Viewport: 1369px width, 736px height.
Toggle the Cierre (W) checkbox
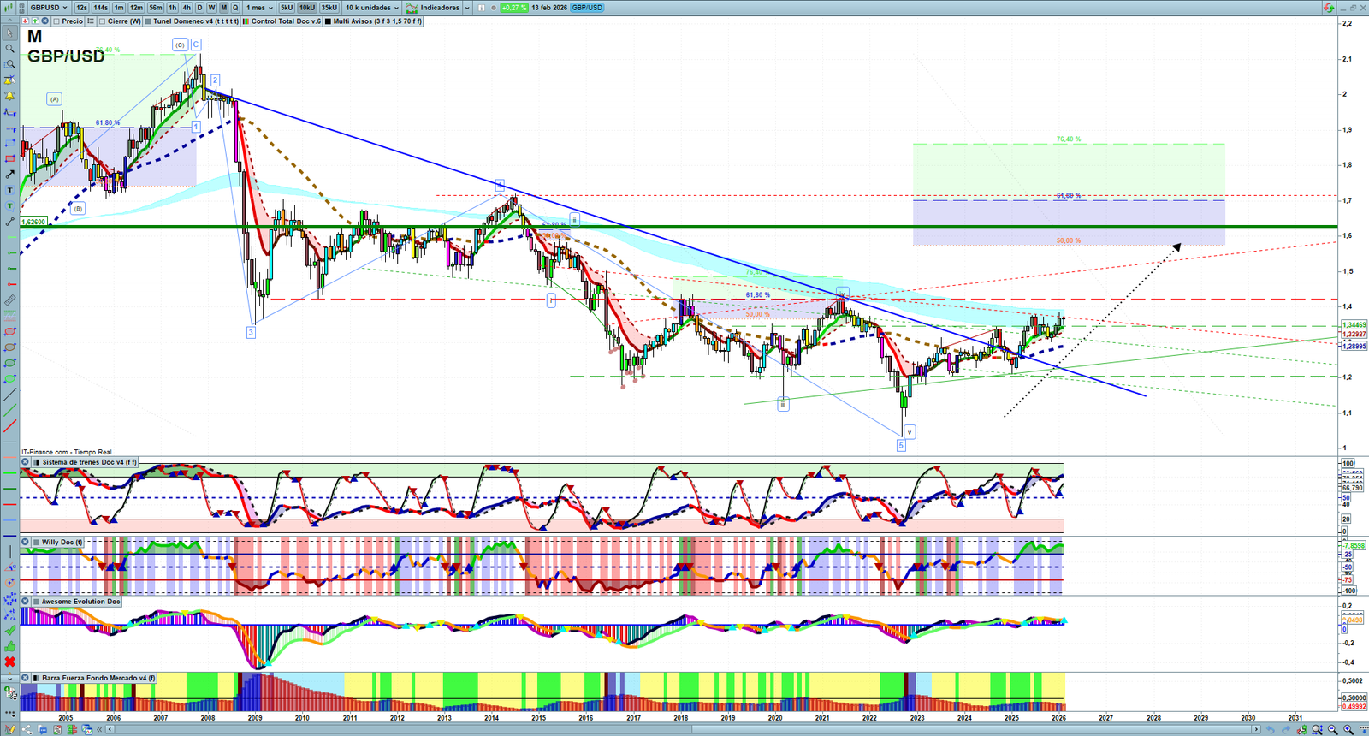click(103, 21)
